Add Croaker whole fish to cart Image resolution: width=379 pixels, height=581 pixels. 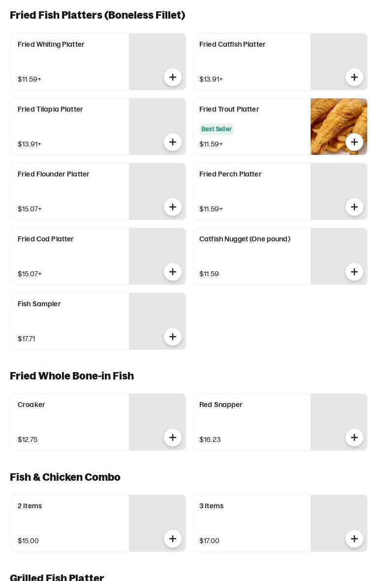[x=173, y=437]
